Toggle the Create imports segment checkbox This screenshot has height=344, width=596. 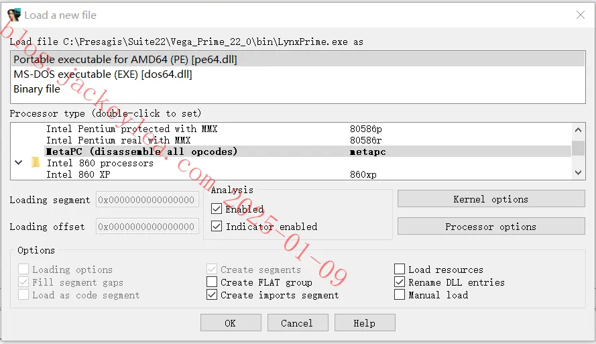[x=212, y=294]
